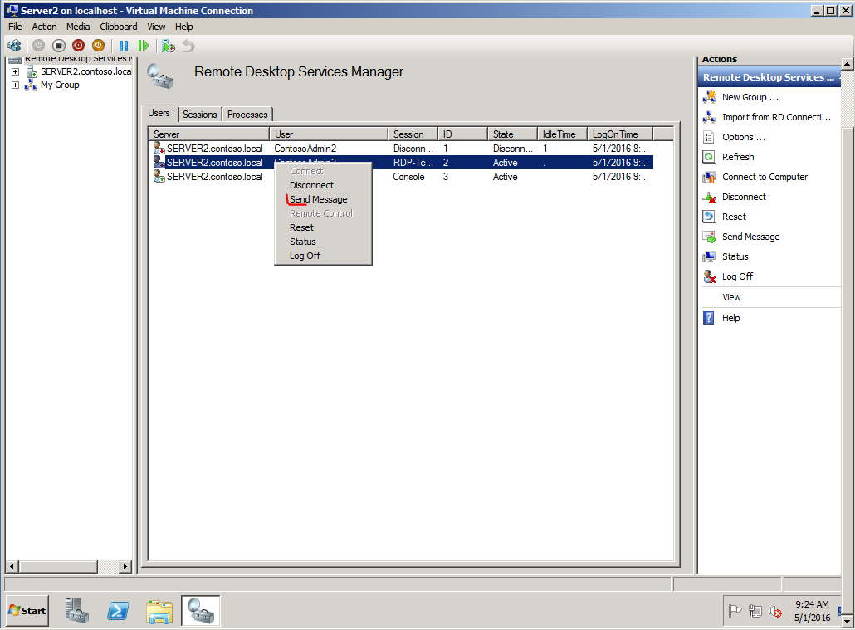Screen dimensions: 855x630
Task: Open Server Manager from the taskbar
Action: [77, 610]
